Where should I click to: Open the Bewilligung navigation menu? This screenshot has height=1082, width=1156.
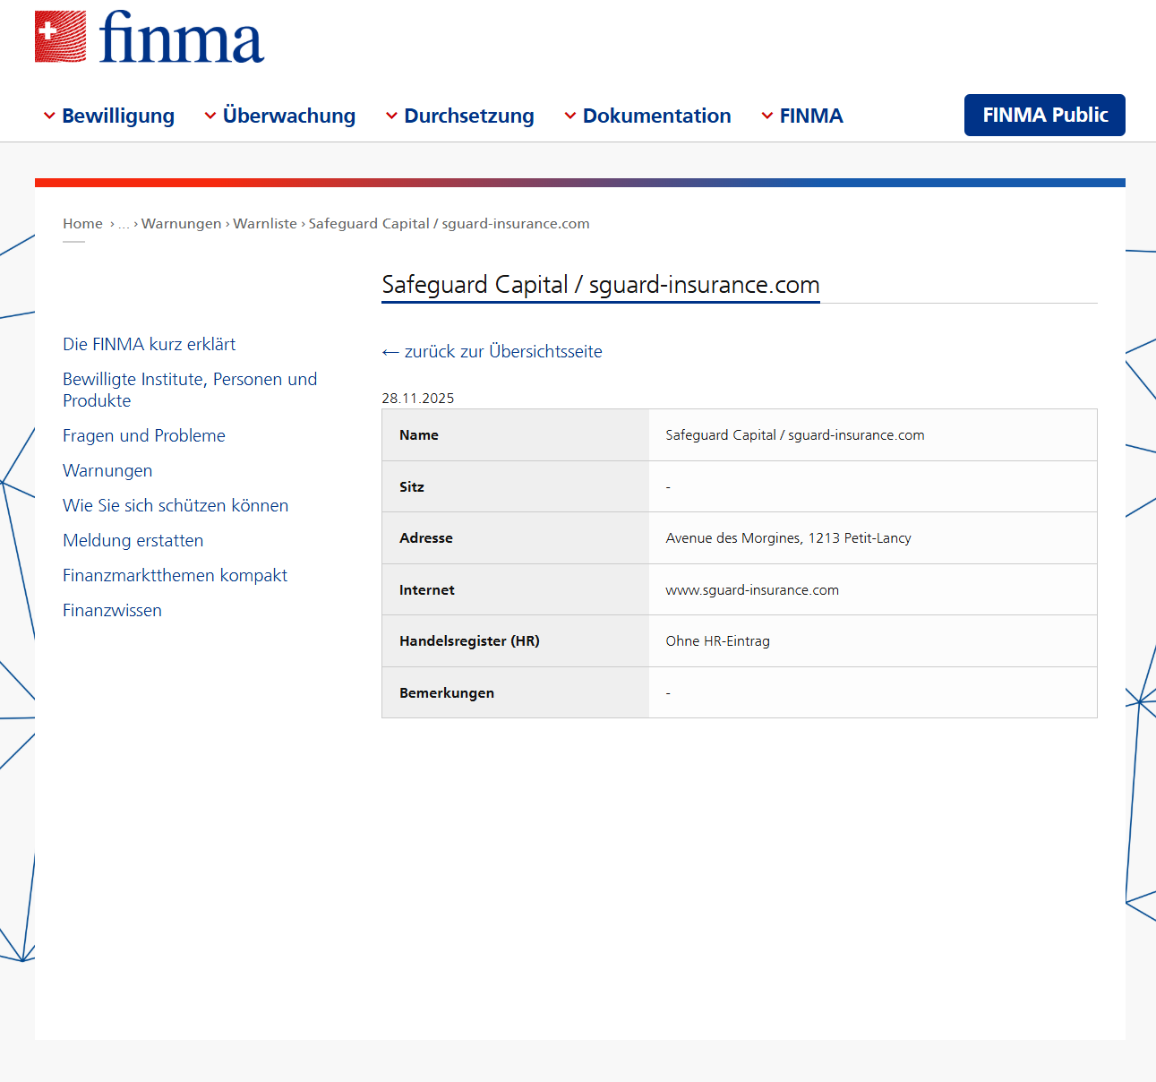(x=118, y=116)
